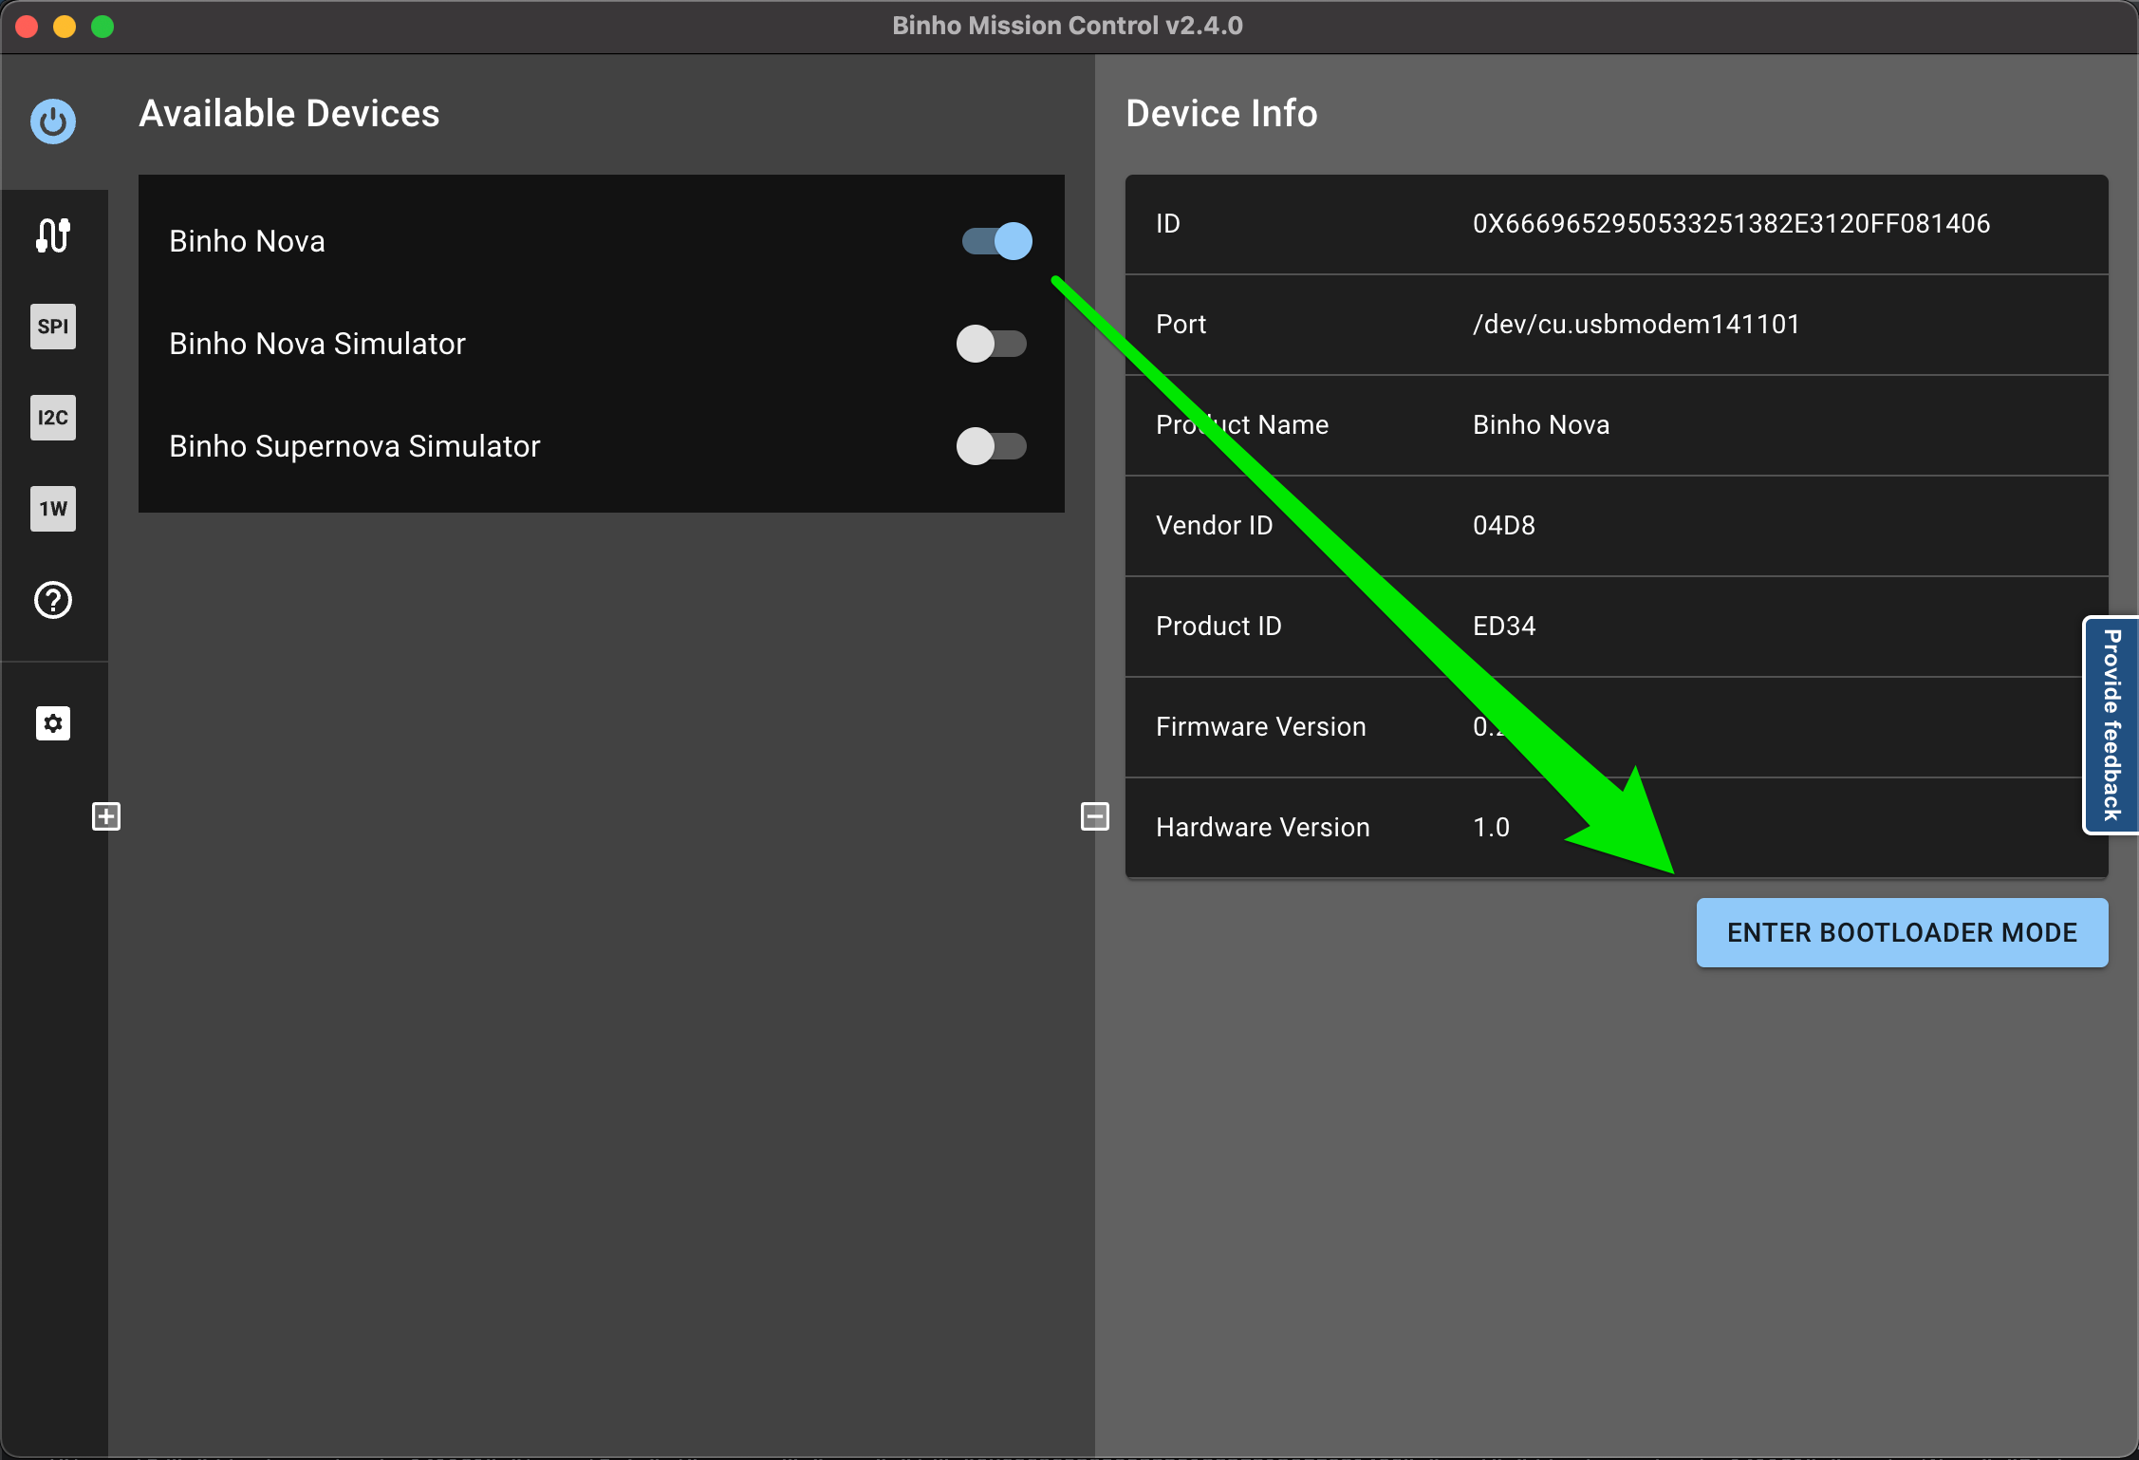Click the Firmware Version row label

[x=1260, y=727]
